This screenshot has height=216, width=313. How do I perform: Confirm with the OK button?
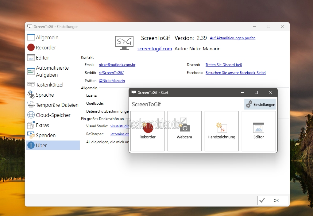pyautogui.click(x=273, y=200)
